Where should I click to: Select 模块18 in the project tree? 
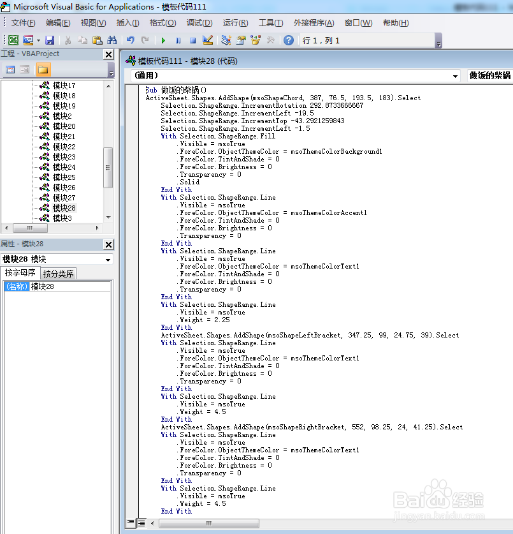pyautogui.click(x=64, y=96)
